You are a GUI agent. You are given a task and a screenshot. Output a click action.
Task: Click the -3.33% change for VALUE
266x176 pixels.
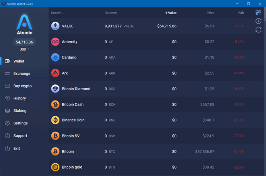(239, 26)
